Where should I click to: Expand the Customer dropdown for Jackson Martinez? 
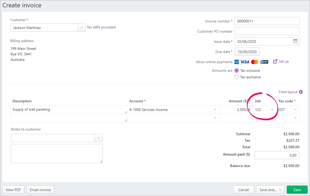[x=82, y=28]
